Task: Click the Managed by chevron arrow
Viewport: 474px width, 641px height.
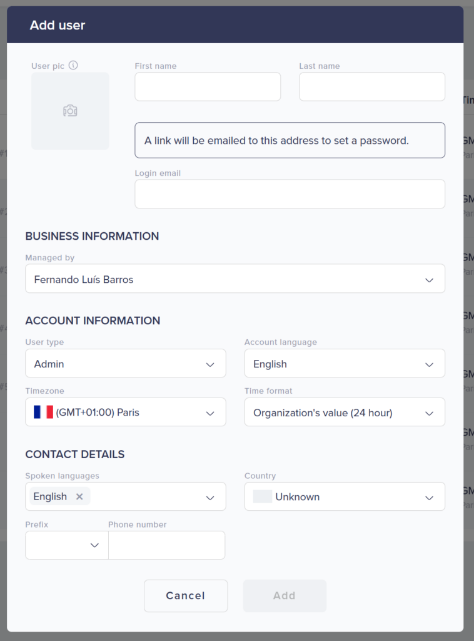Action: (429, 280)
